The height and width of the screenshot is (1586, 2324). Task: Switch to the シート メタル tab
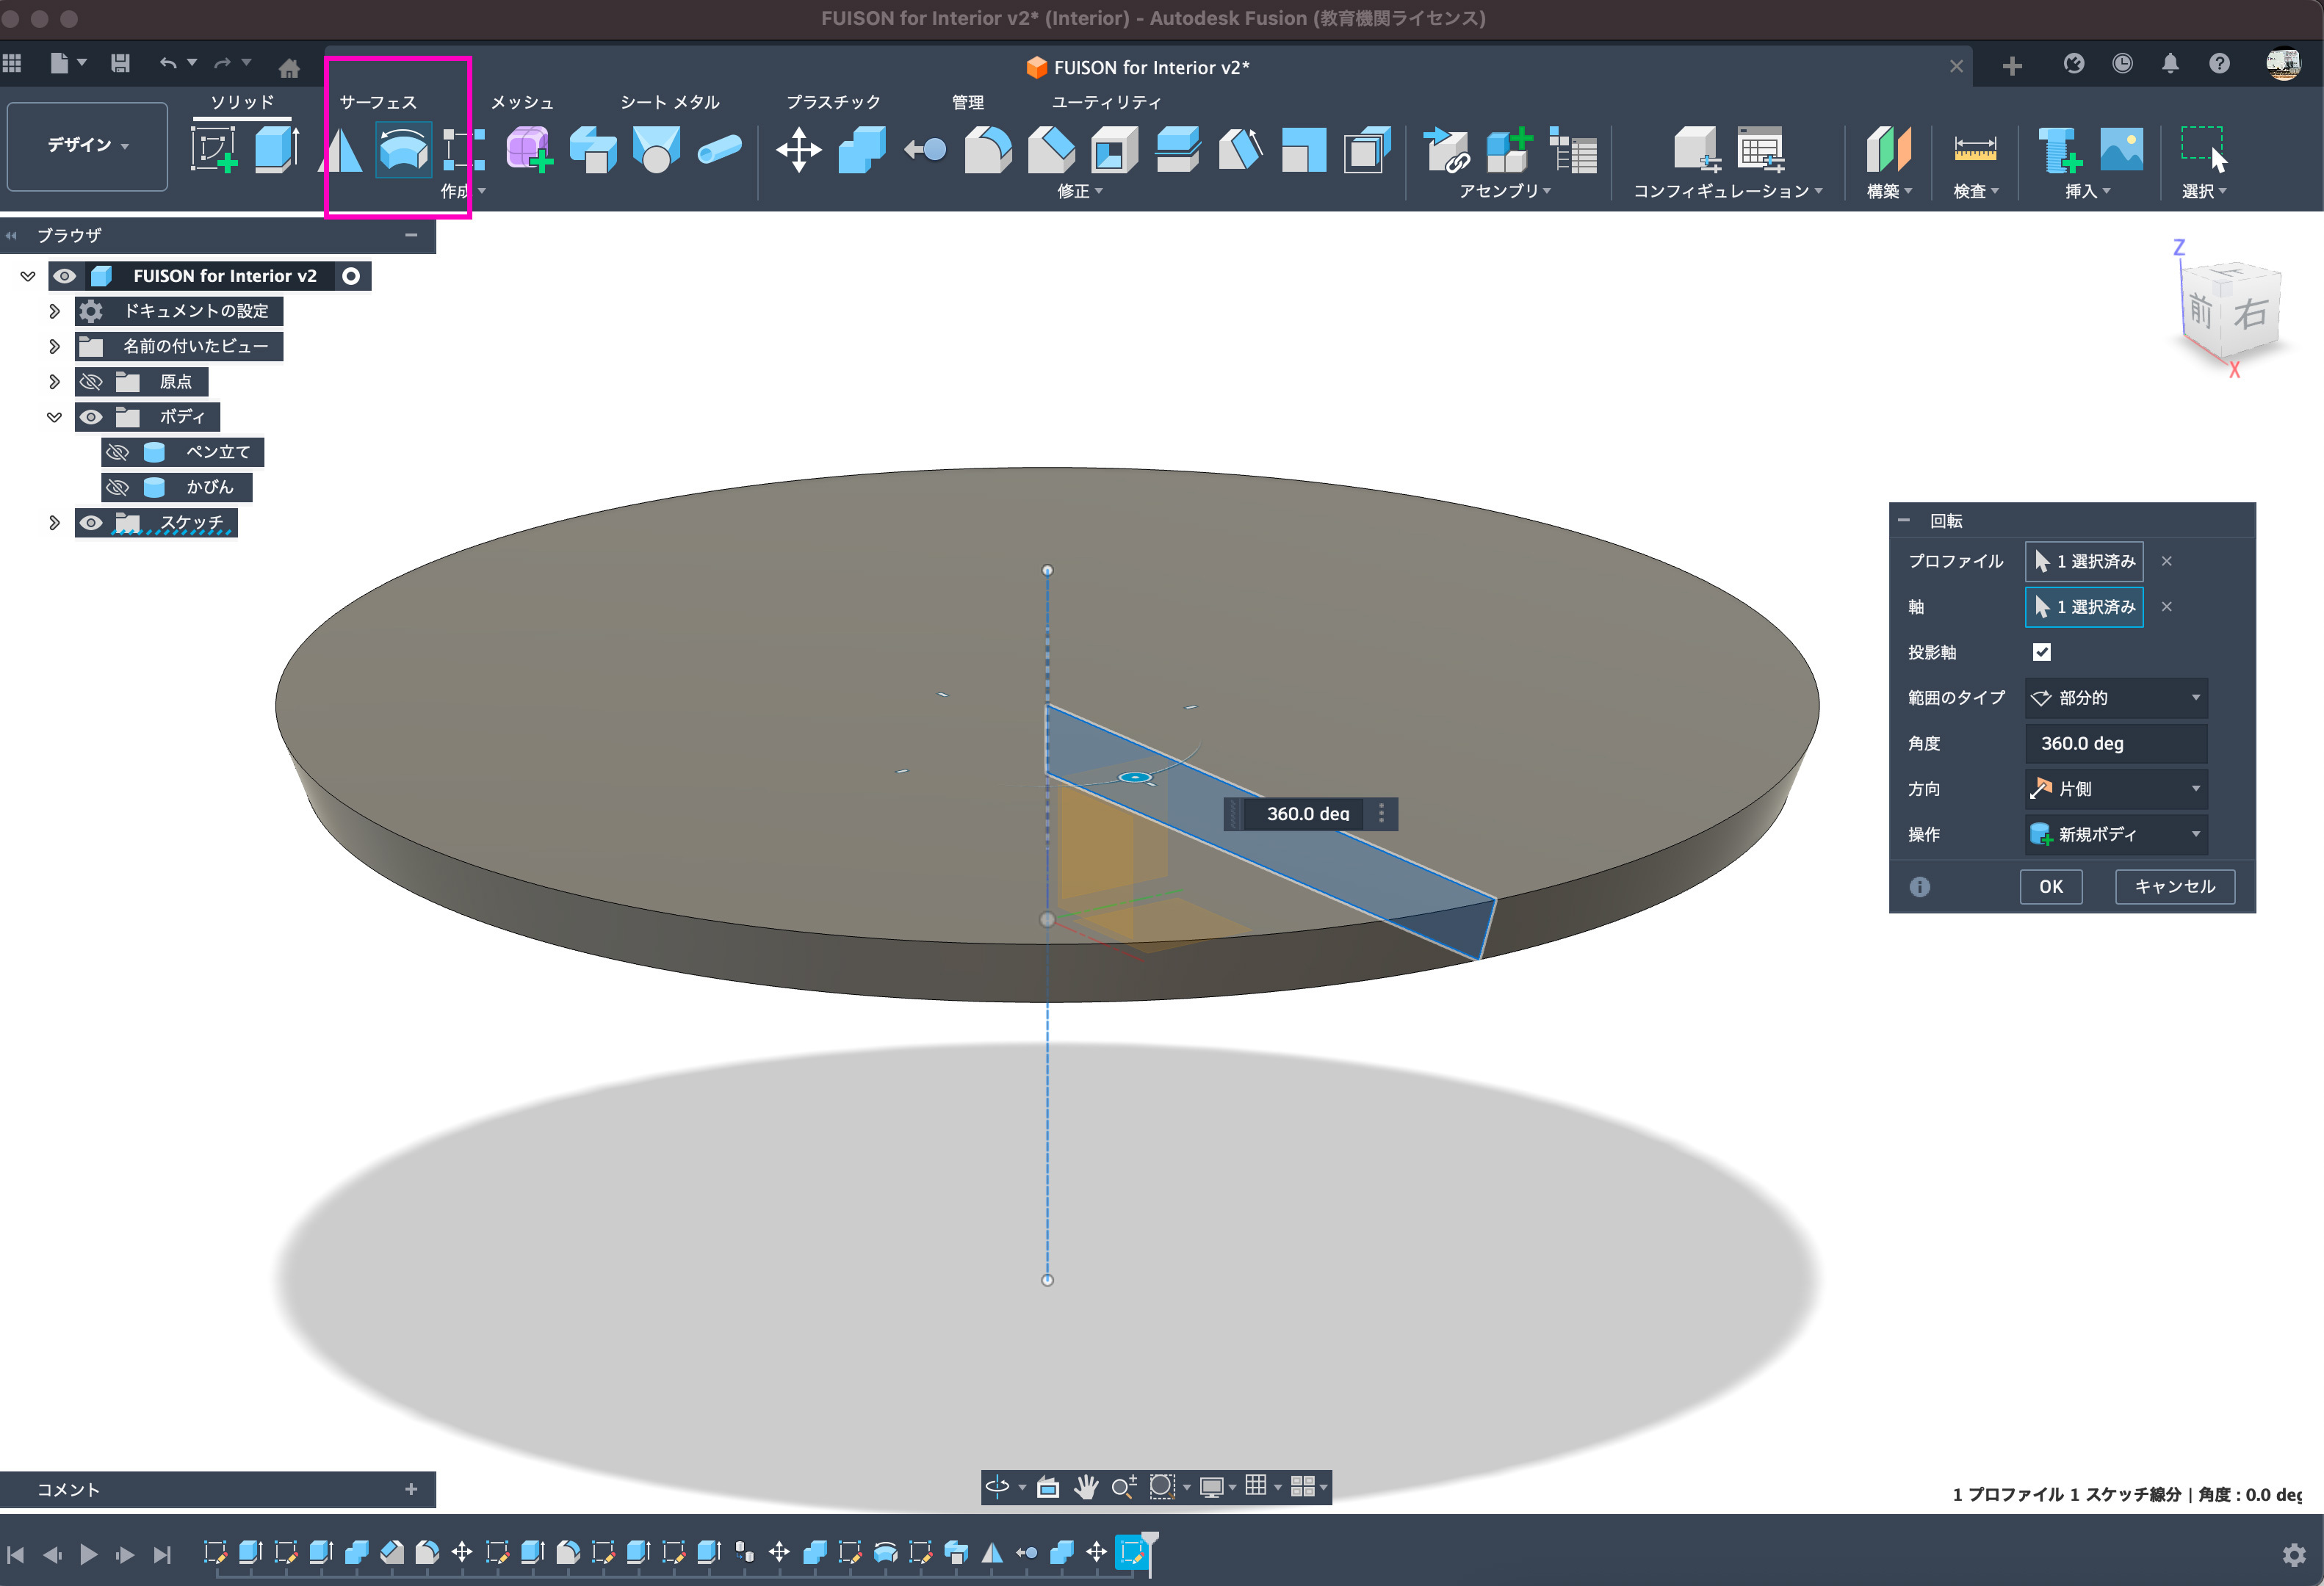coord(669,102)
